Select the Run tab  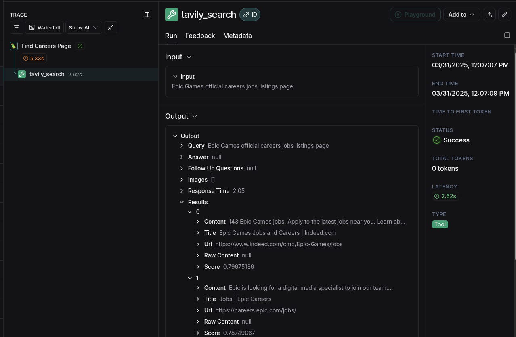click(171, 36)
